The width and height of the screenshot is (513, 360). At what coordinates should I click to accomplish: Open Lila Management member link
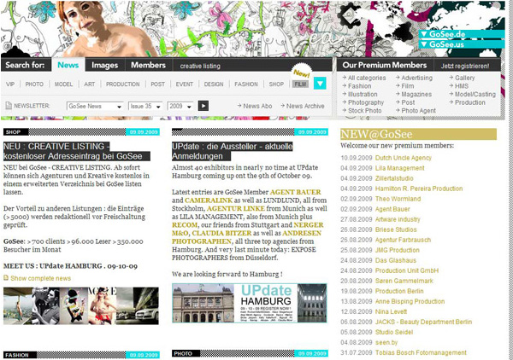(399, 168)
